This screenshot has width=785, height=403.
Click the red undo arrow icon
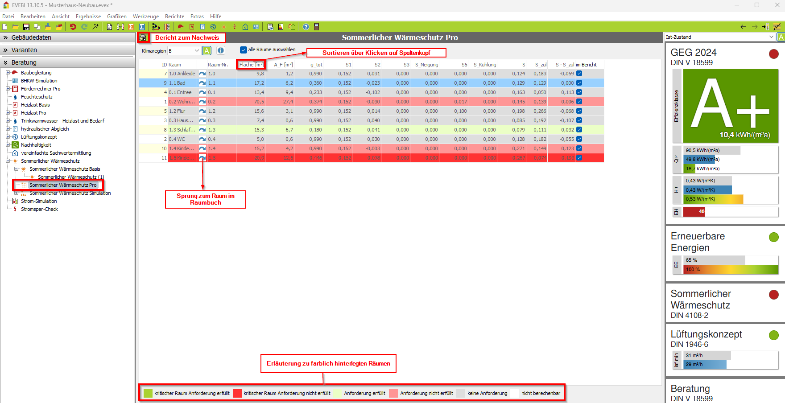click(73, 27)
